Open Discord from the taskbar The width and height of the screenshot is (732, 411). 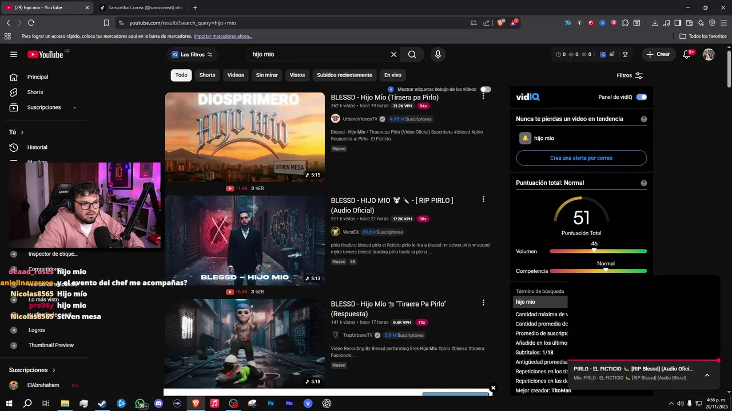click(158, 403)
